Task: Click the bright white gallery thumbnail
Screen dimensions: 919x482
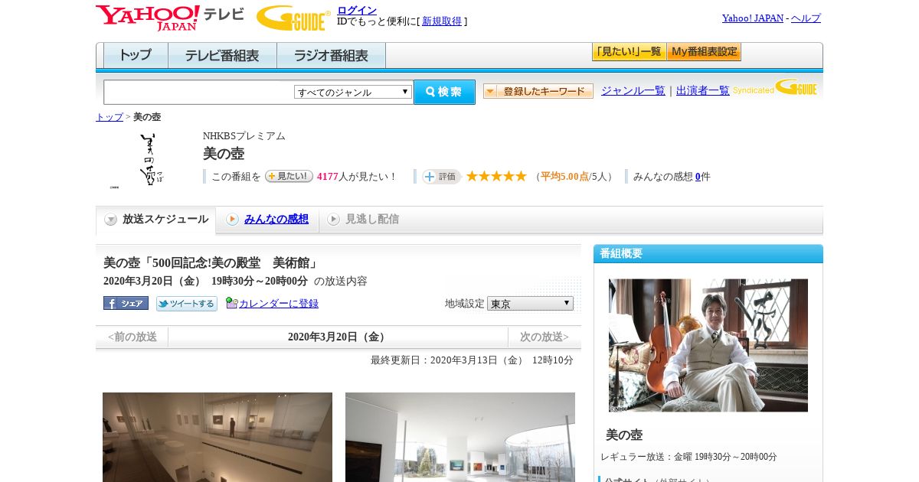Action: (x=460, y=437)
